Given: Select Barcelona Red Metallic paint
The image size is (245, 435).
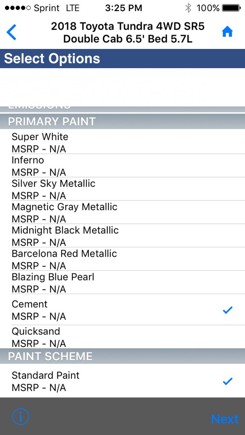Looking at the screenshot, I should click(x=122, y=259).
